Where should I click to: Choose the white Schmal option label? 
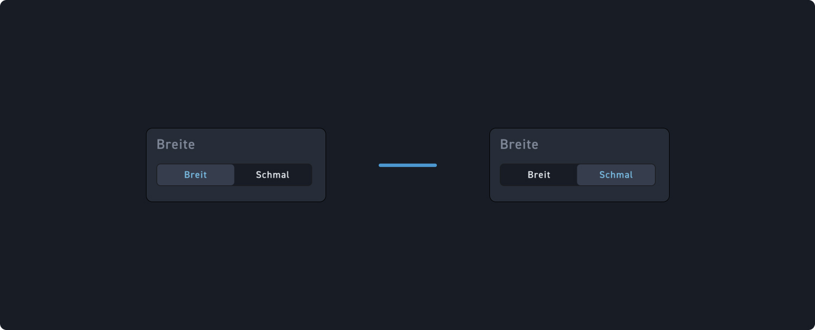pos(273,175)
